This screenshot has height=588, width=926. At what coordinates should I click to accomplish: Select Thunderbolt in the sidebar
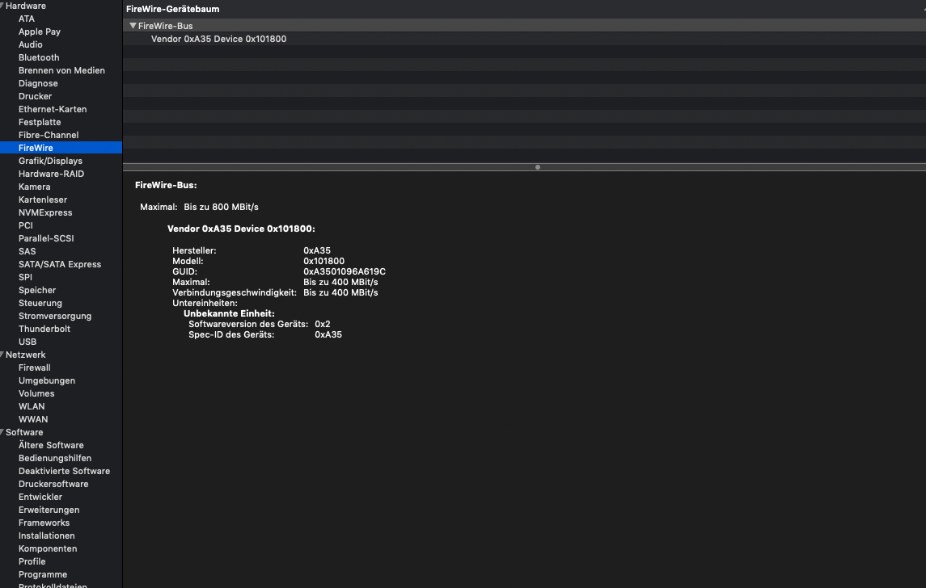pos(44,329)
